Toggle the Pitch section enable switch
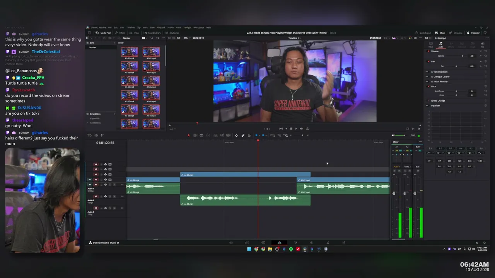This screenshot has height=278, width=495. [x=428, y=86]
